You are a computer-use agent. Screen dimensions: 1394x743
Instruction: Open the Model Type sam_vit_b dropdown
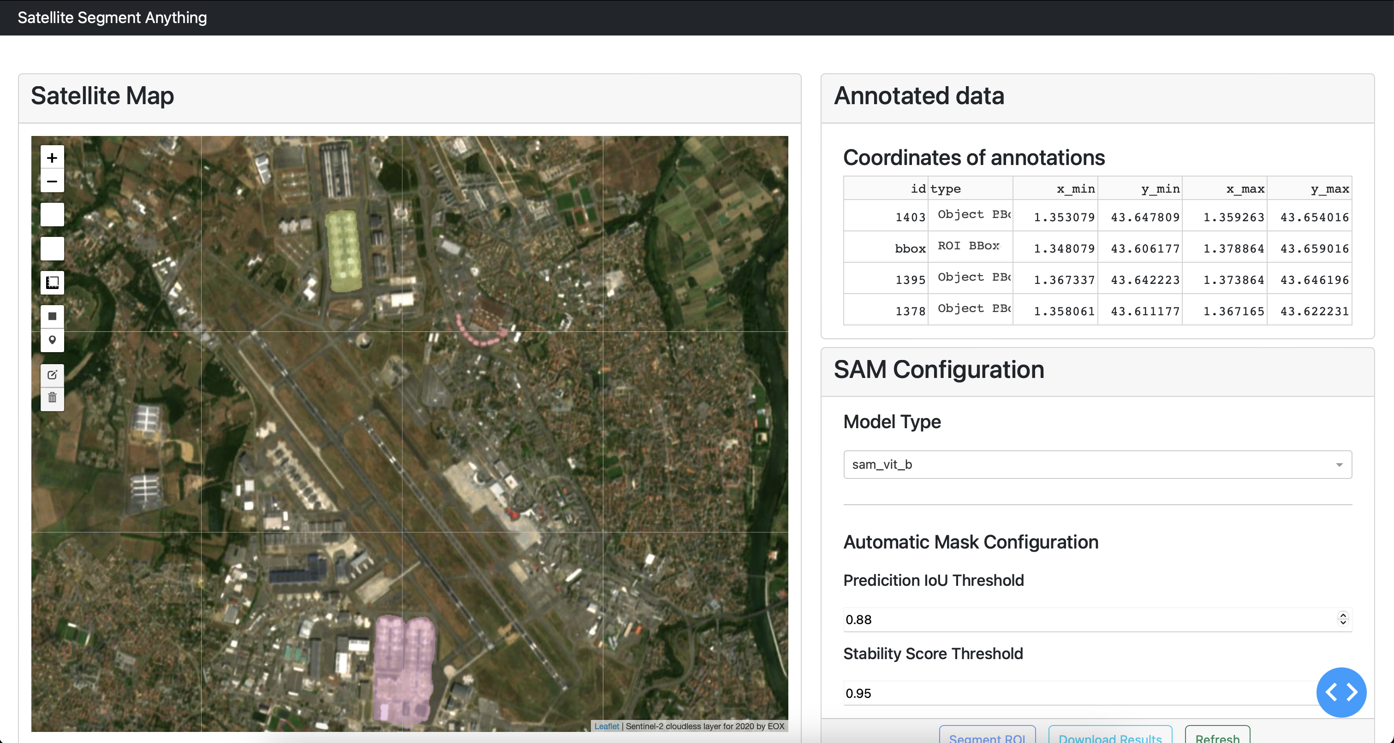[x=1097, y=465]
